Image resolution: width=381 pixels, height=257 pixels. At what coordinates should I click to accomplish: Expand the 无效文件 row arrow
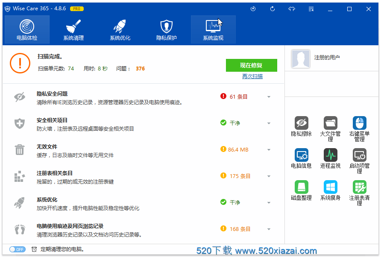[269, 150]
